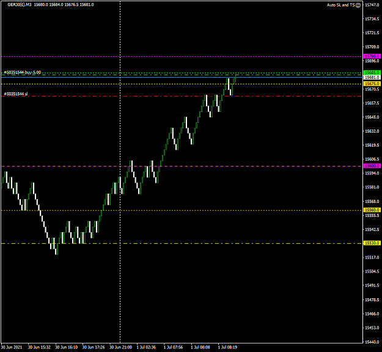
Task: Click the 15747.0 price scale label
Action: coord(372,5)
